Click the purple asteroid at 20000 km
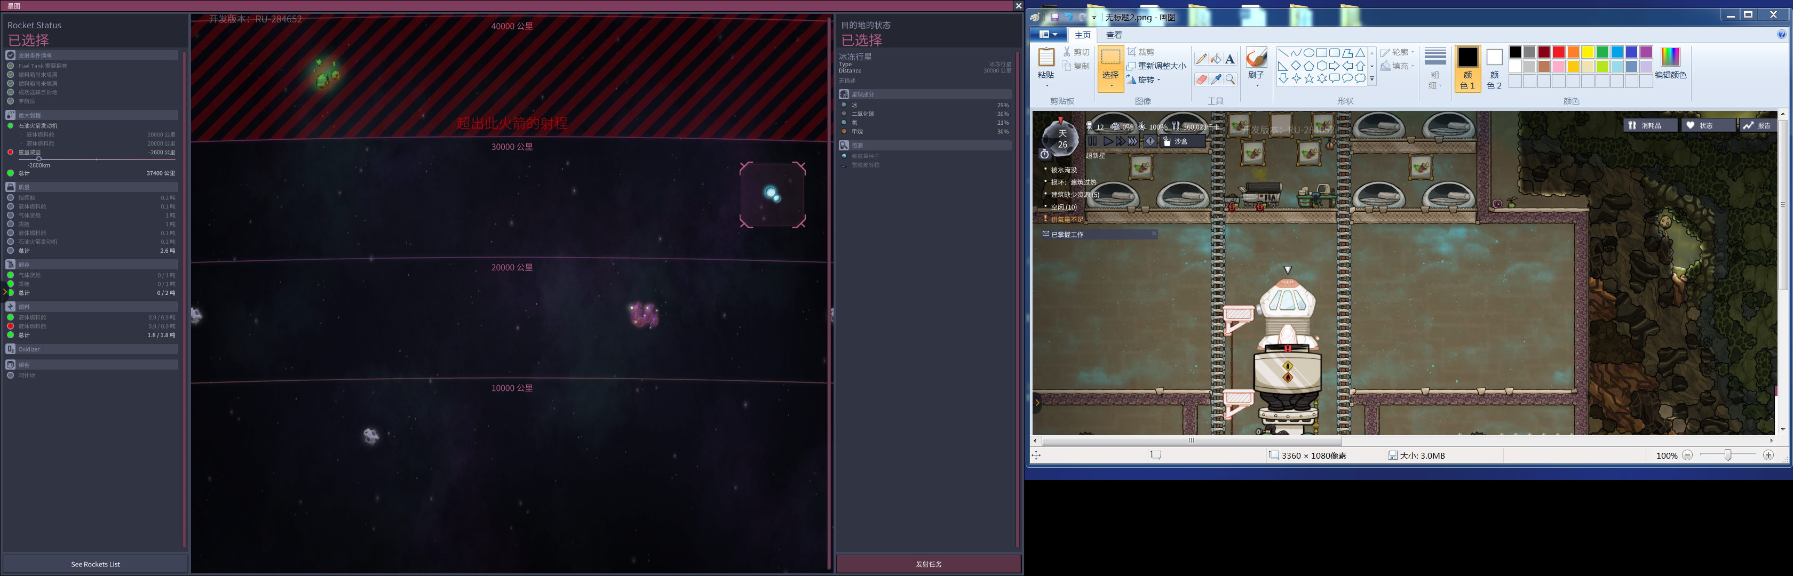This screenshot has width=1793, height=576. click(644, 315)
